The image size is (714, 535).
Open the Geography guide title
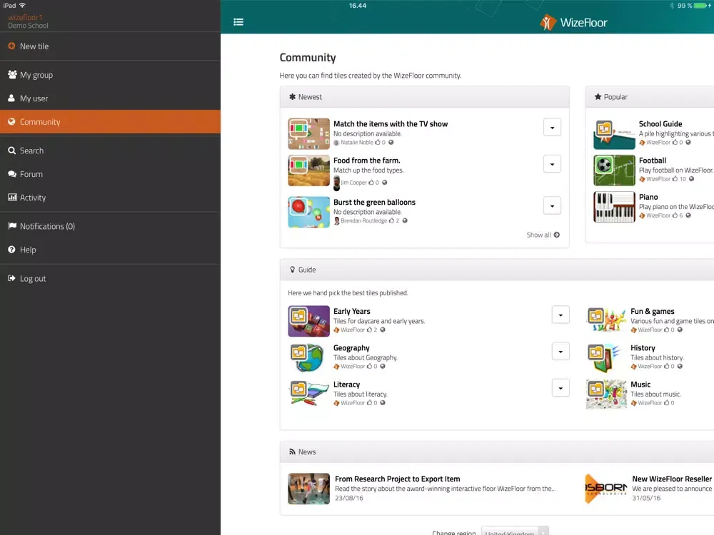click(351, 347)
